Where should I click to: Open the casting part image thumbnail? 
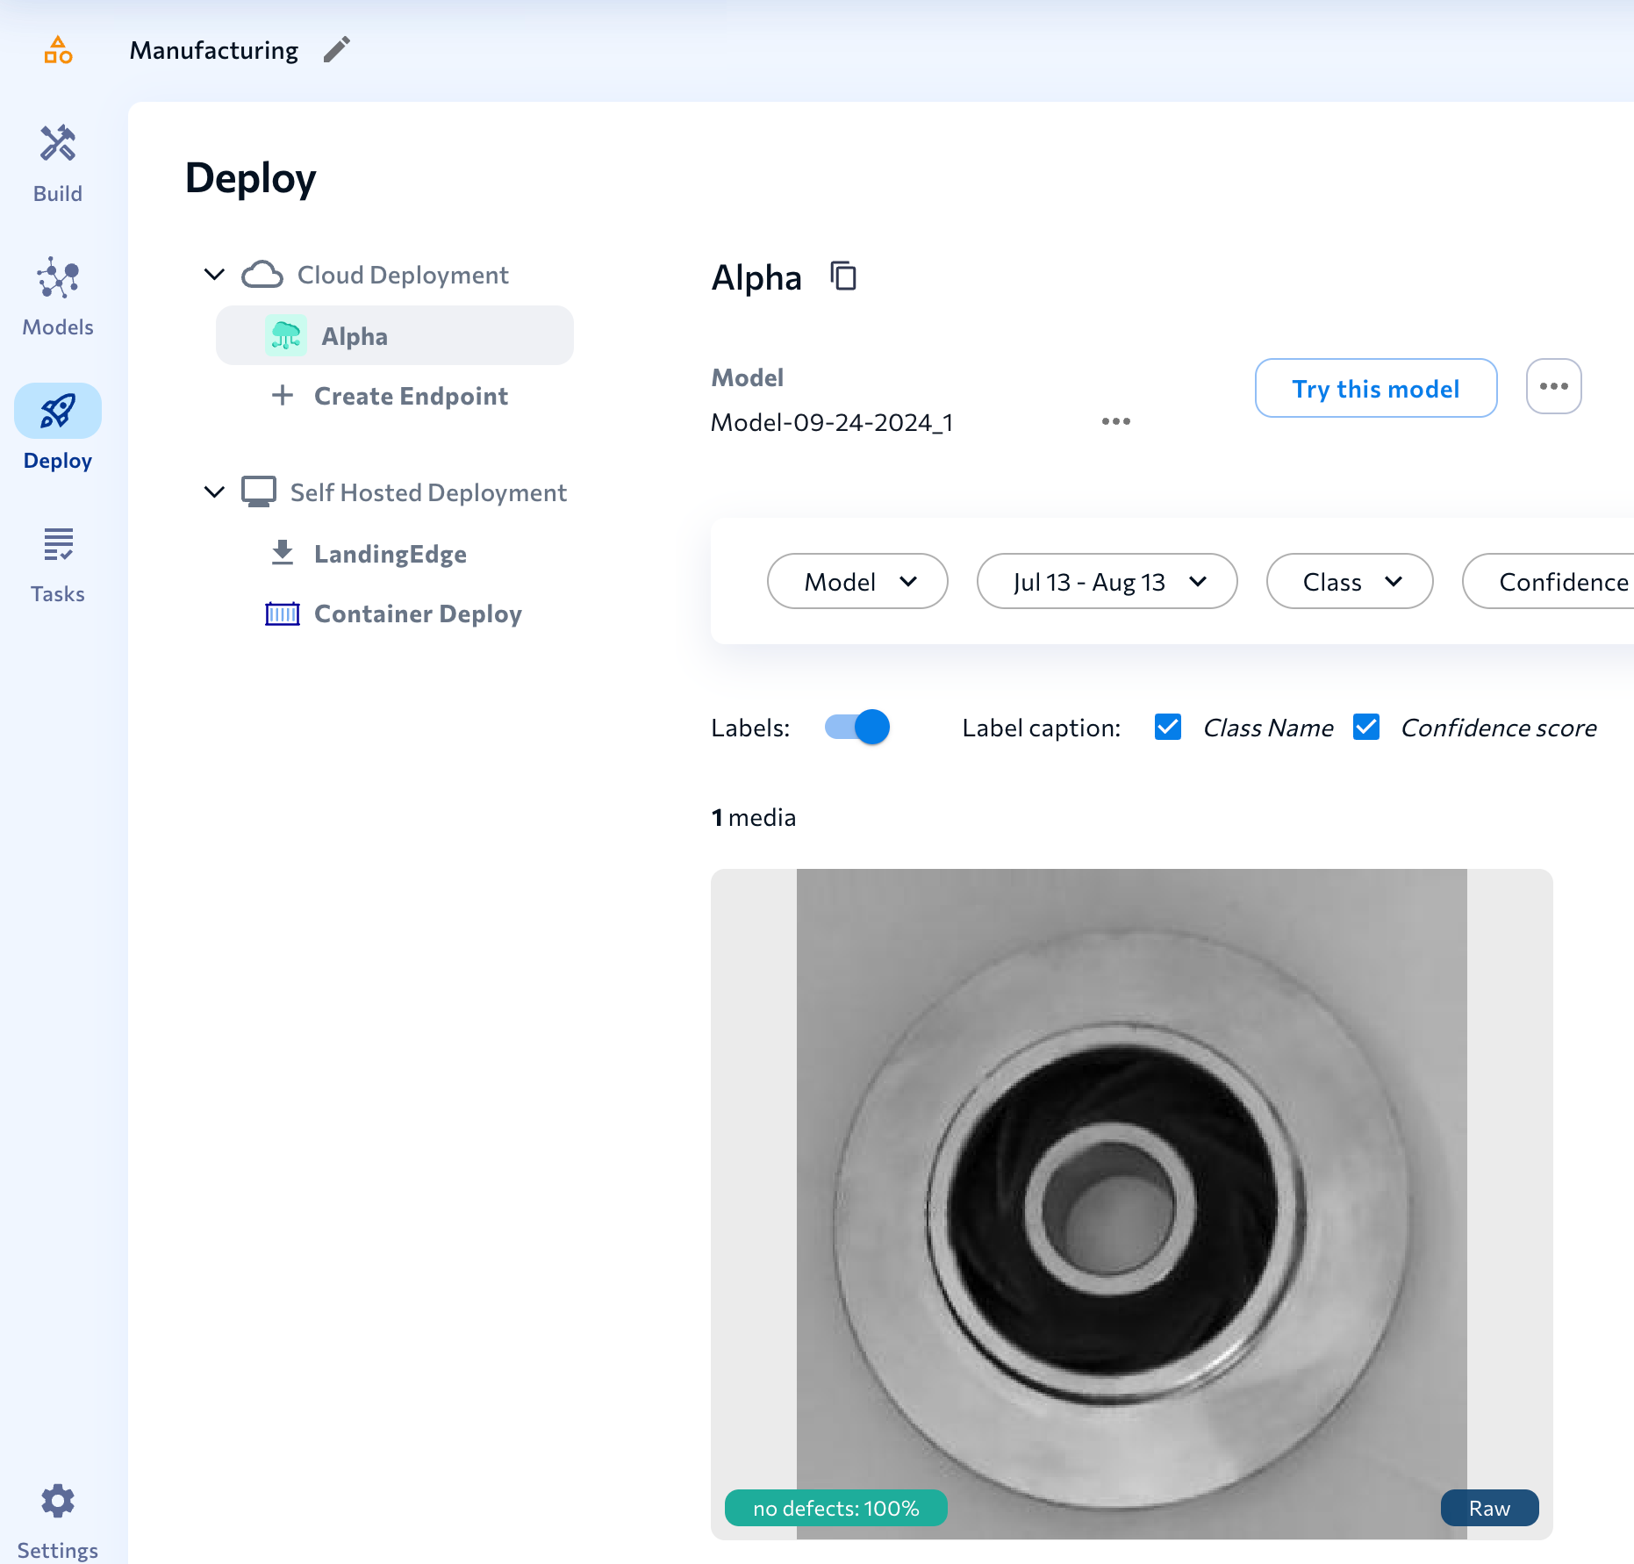[x=1131, y=1202]
